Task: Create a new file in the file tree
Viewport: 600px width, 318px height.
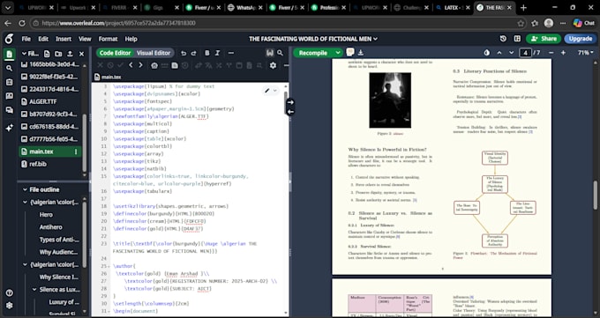Action: pos(47,54)
